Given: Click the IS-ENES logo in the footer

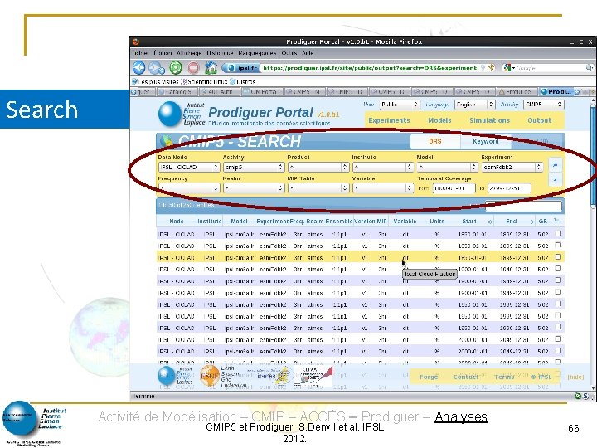Looking at the screenshot, I should pyautogui.click(x=272, y=376).
